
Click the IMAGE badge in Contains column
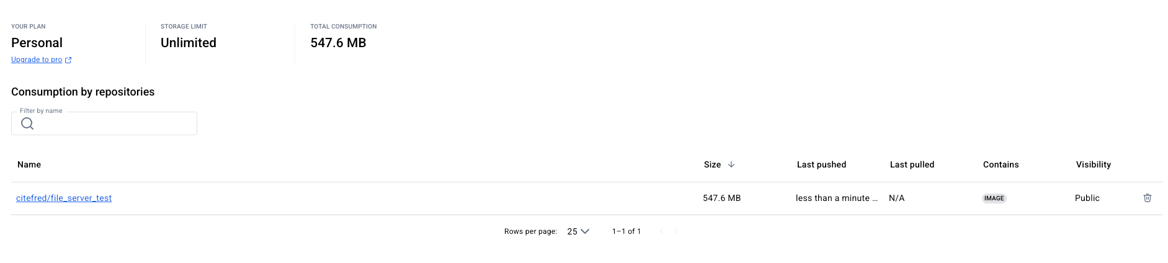tap(994, 198)
